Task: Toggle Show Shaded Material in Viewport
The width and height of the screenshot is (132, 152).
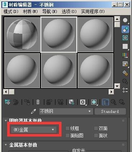Action: [x=94, y=102]
